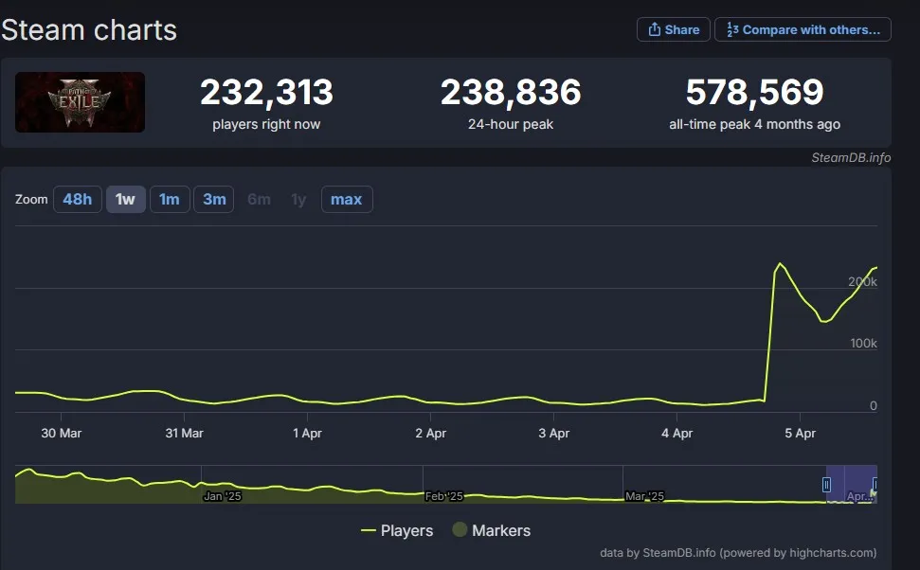Click the '31 Mar' axis label

coord(184,434)
